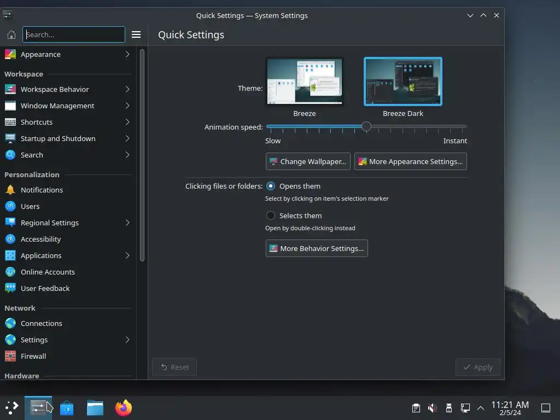Click the Accessibility icon
This screenshot has height=420, width=560.
10,240
